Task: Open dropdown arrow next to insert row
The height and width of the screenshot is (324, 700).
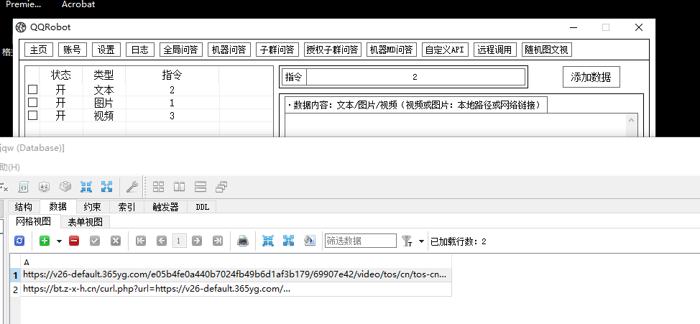Action: (59, 241)
